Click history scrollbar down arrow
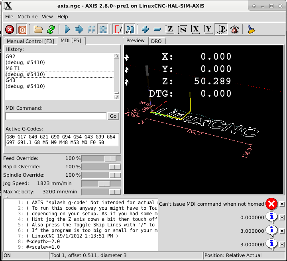Screen dimensions: 287x261 (116, 96)
